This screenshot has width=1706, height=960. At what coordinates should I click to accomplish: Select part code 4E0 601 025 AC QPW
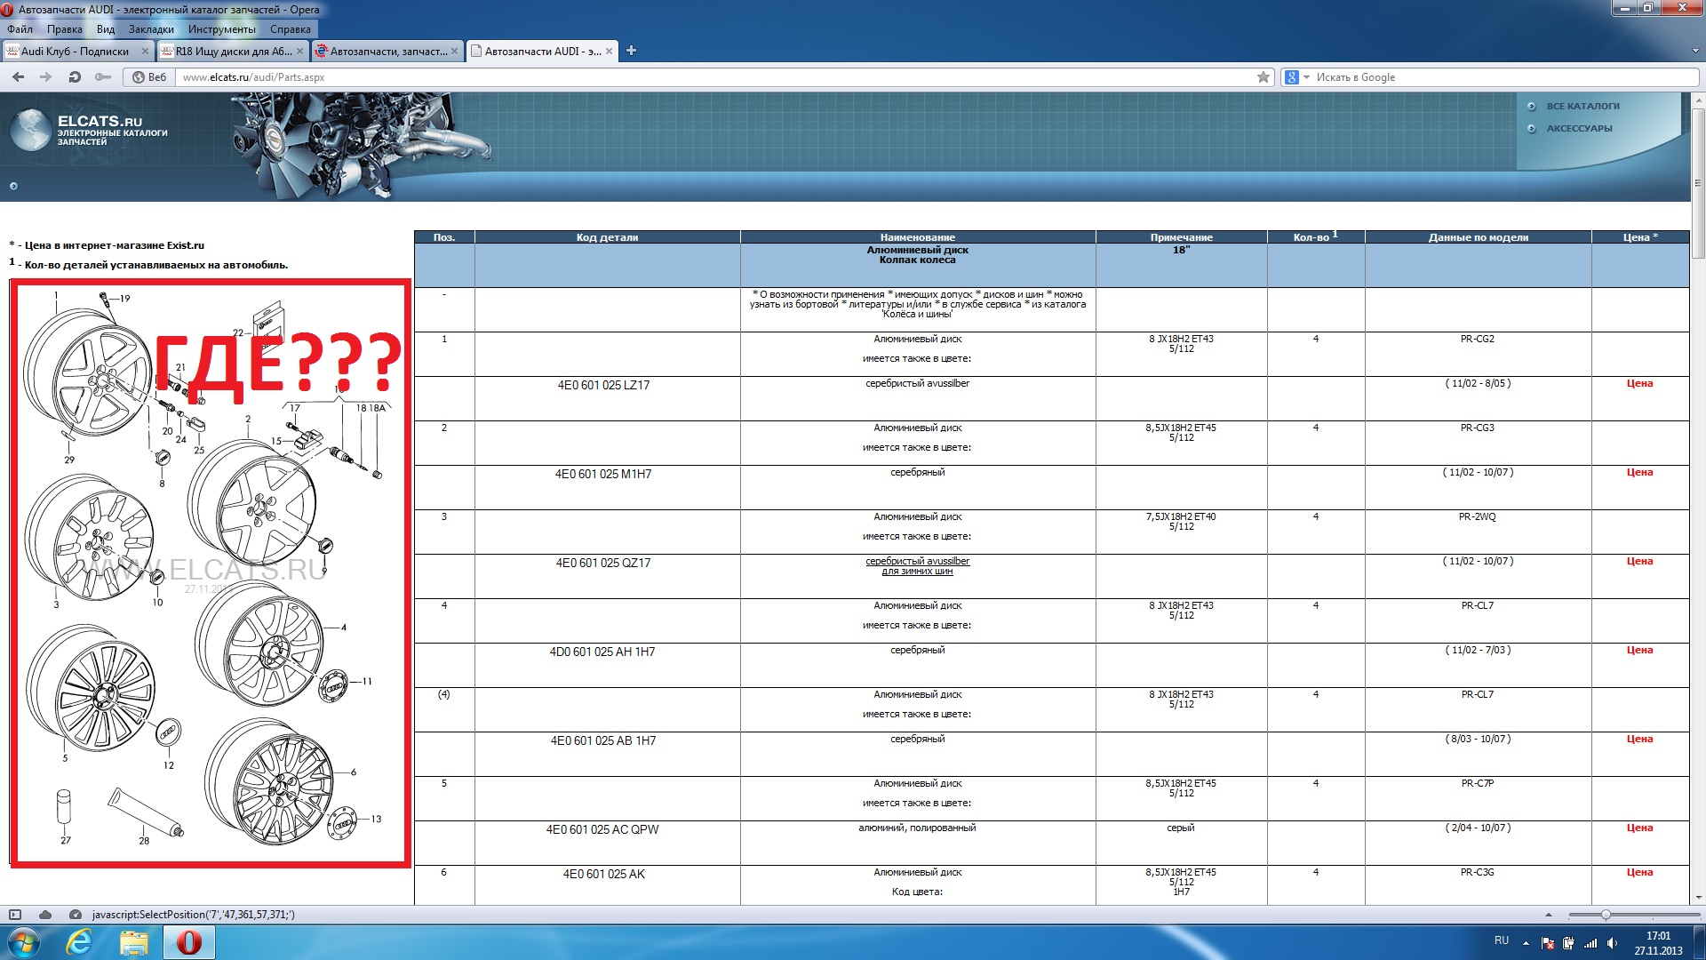click(x=602, y=830)
